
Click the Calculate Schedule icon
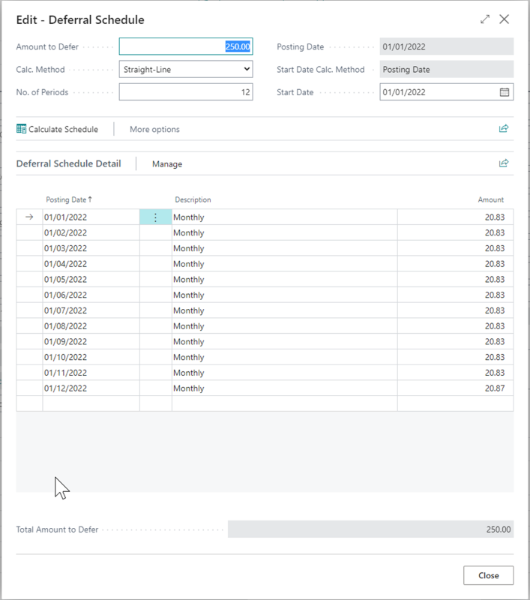(22, 129)
